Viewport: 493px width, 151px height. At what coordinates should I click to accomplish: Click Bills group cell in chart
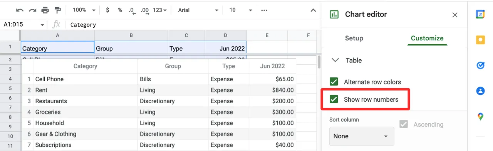tap(145, 79)
